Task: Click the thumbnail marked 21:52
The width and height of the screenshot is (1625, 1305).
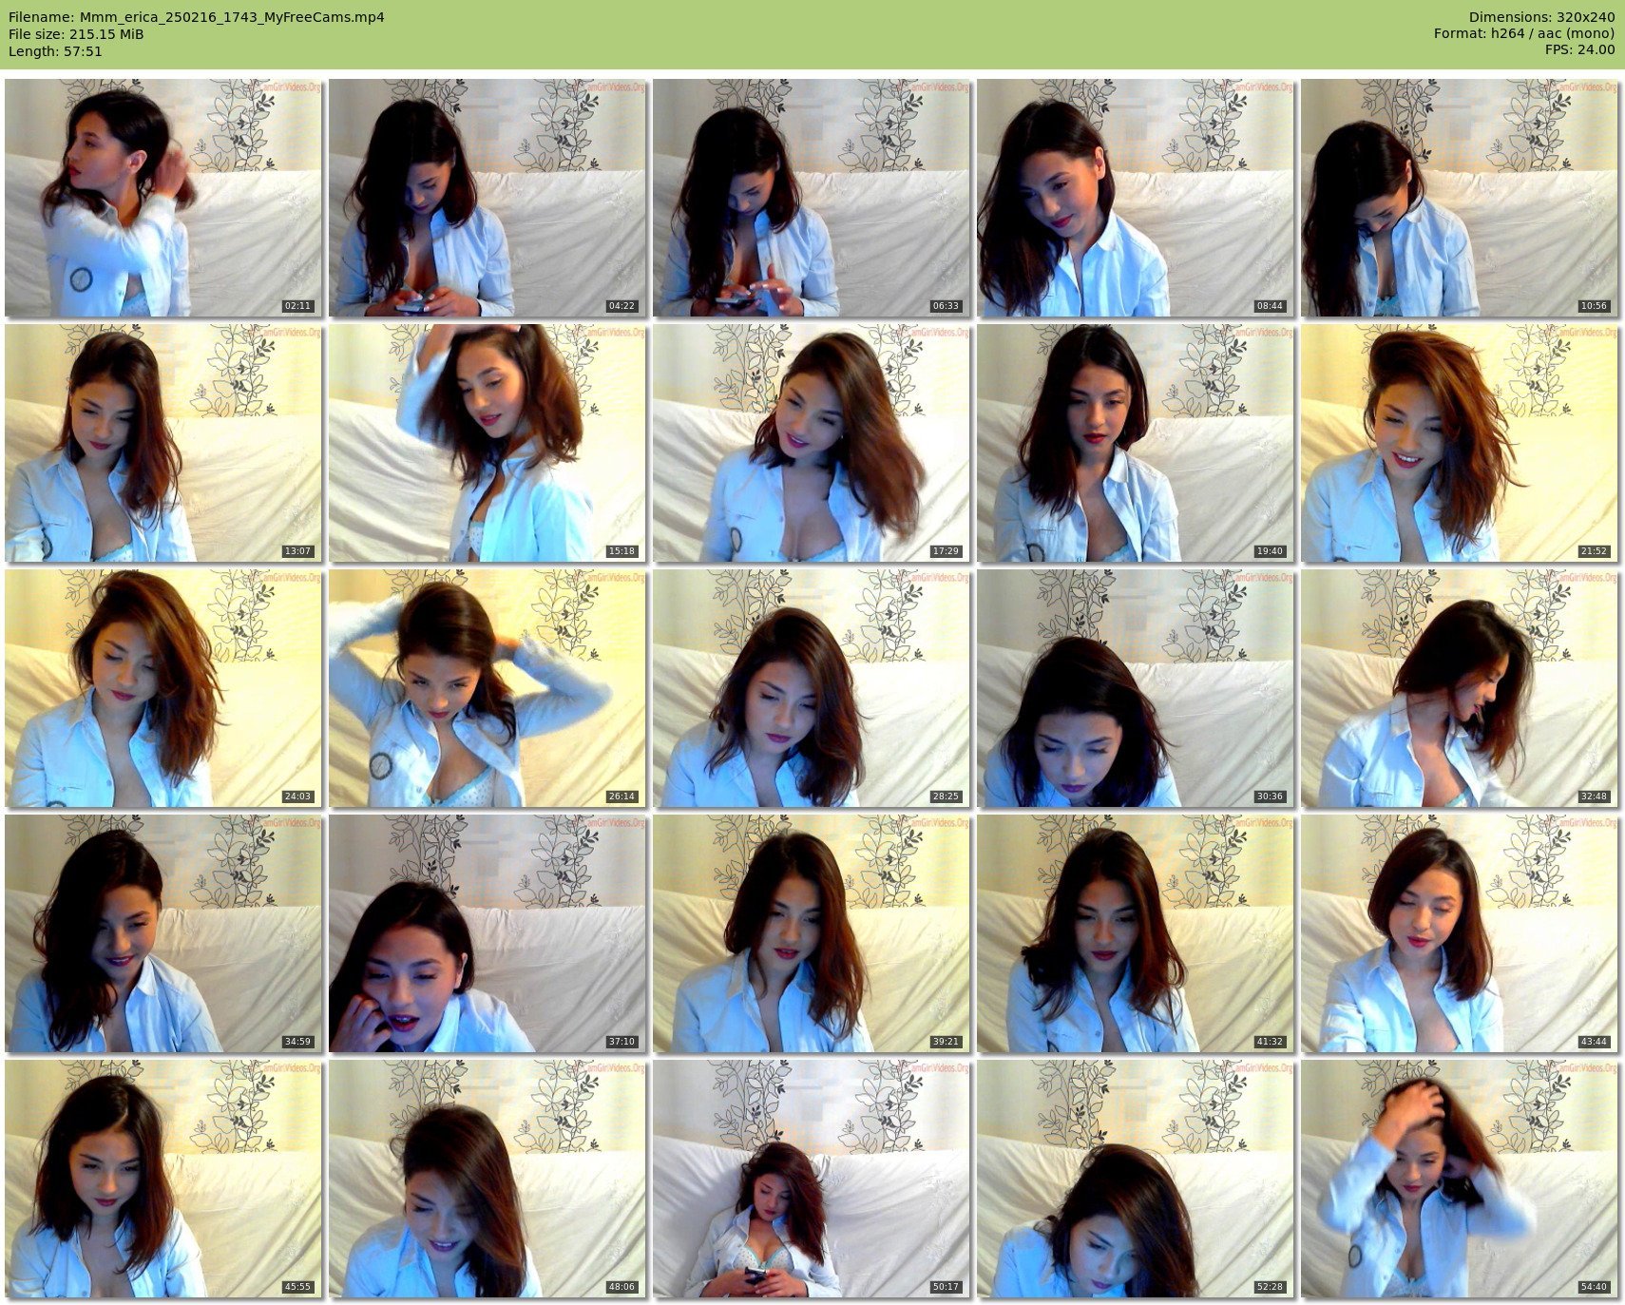Action: (x=1460, y=443)
